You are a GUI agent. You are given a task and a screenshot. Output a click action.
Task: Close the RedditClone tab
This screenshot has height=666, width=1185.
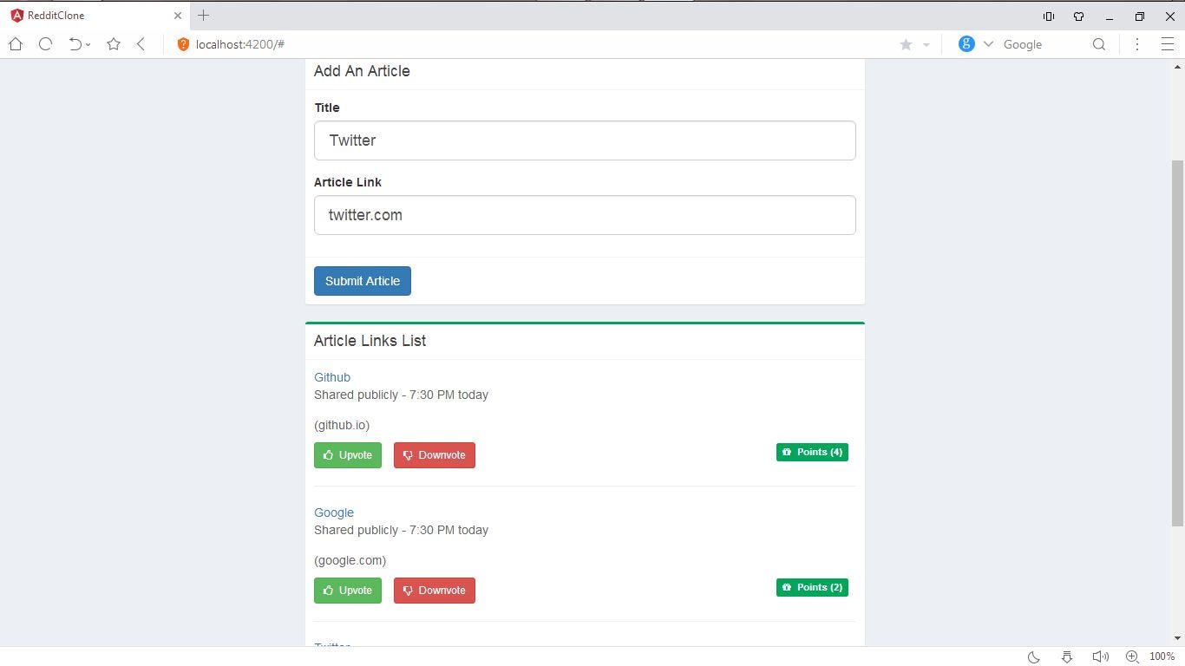click(178, 16)
